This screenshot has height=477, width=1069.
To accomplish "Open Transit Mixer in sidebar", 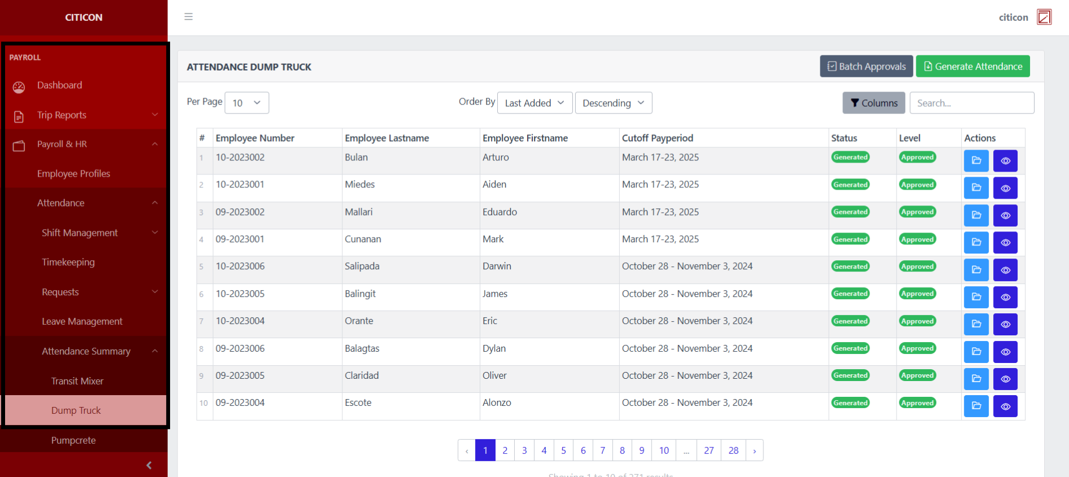I will point(77,381).
